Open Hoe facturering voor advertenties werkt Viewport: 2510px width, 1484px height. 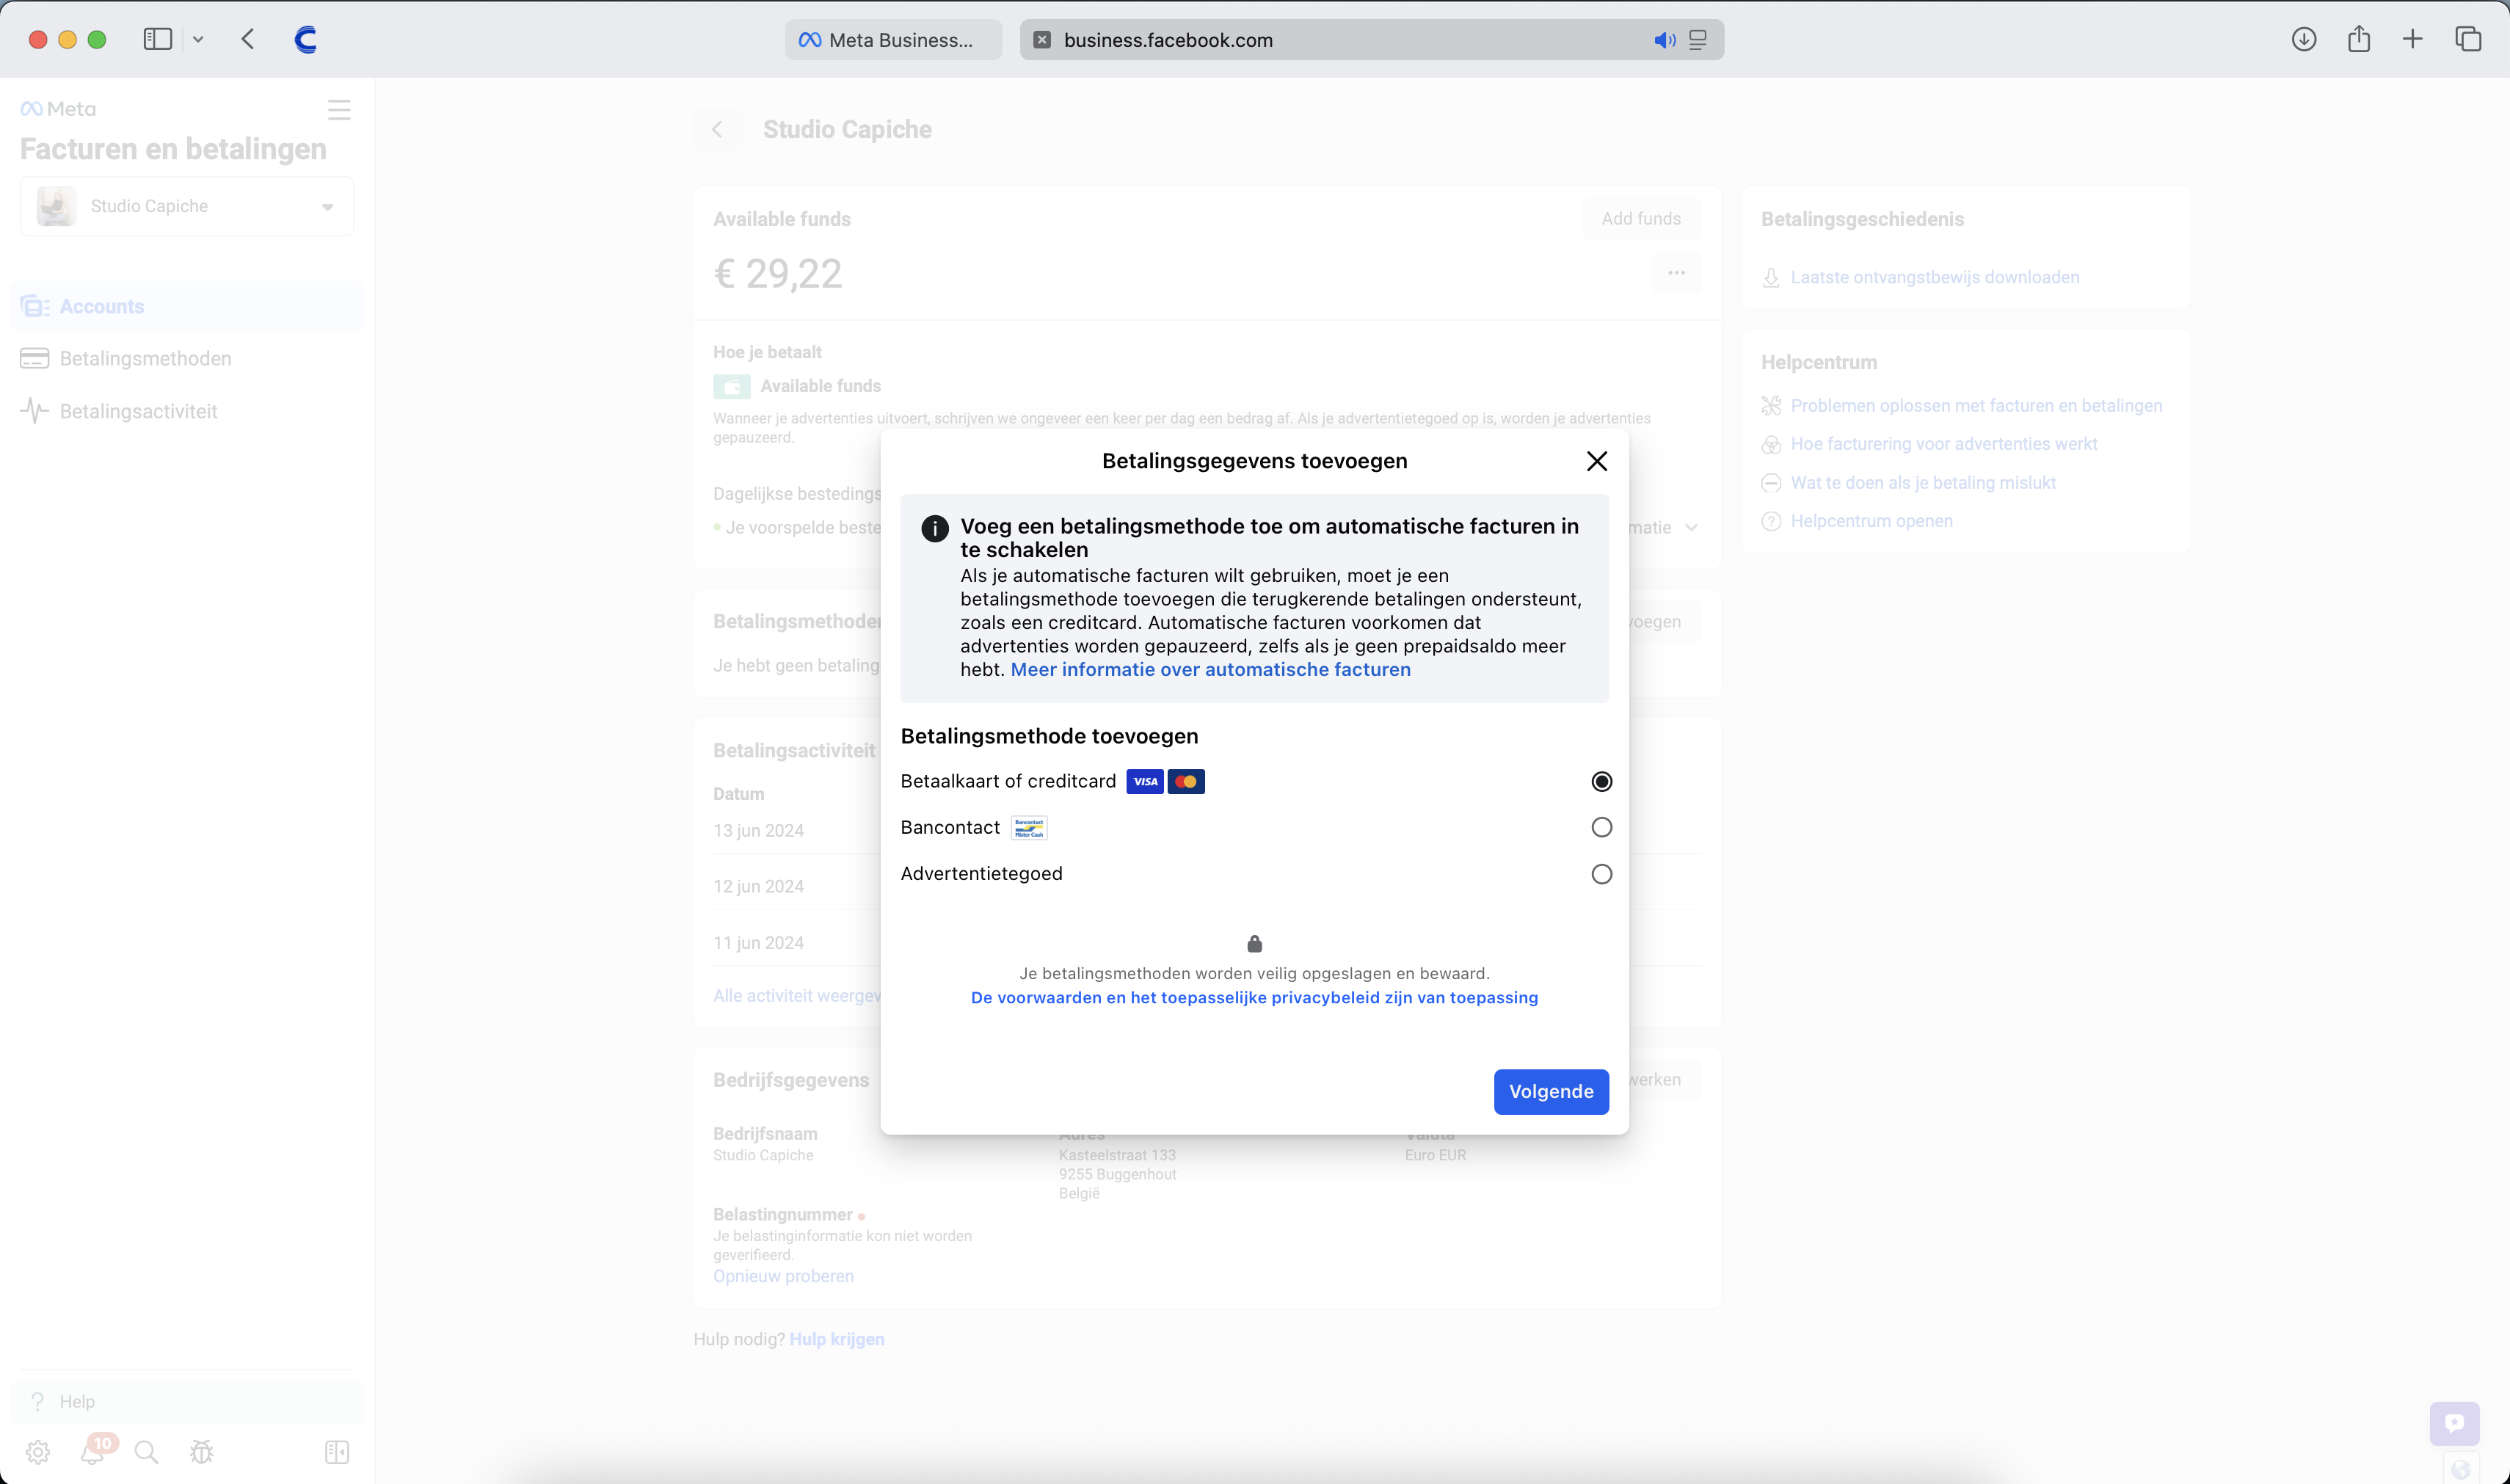coord(1943,443)
